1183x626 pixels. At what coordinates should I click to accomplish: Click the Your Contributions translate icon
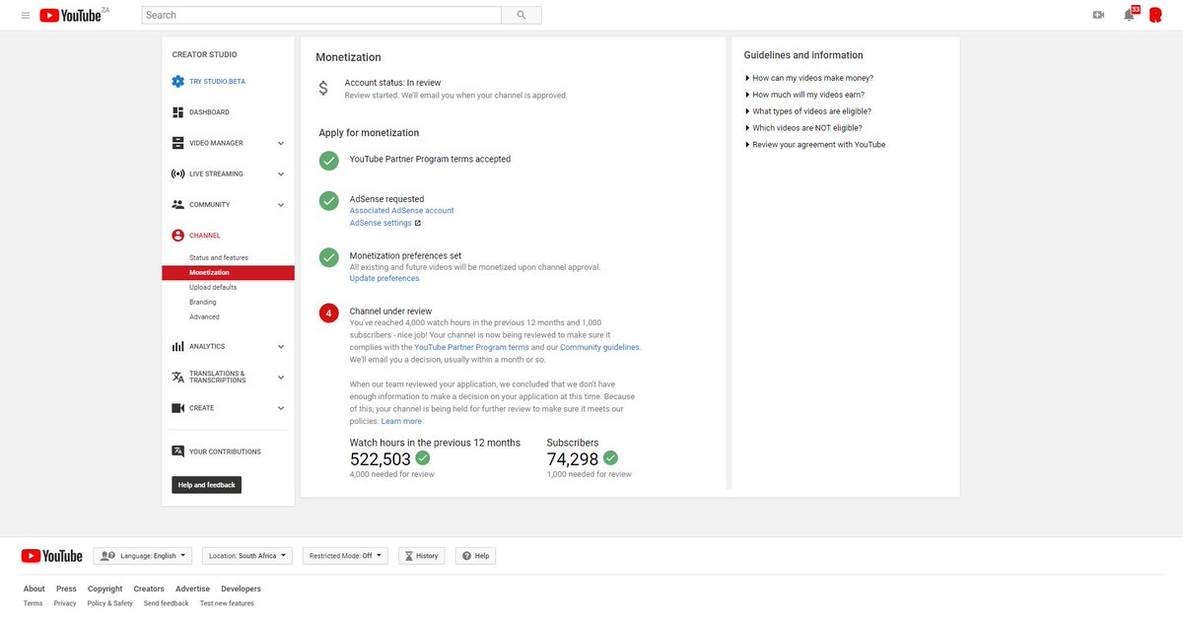[177, 452]
